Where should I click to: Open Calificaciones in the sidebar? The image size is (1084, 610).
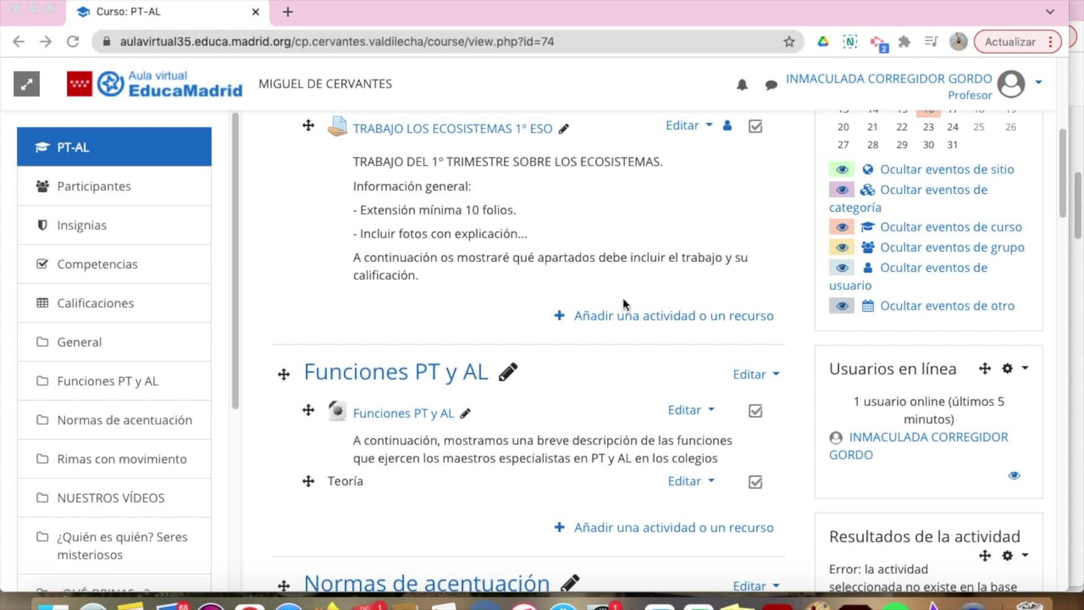pos(95,303)
